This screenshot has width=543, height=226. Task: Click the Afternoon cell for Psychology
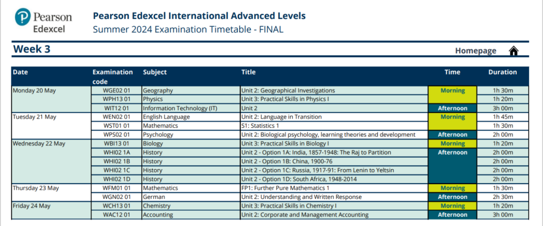[452, 135]
